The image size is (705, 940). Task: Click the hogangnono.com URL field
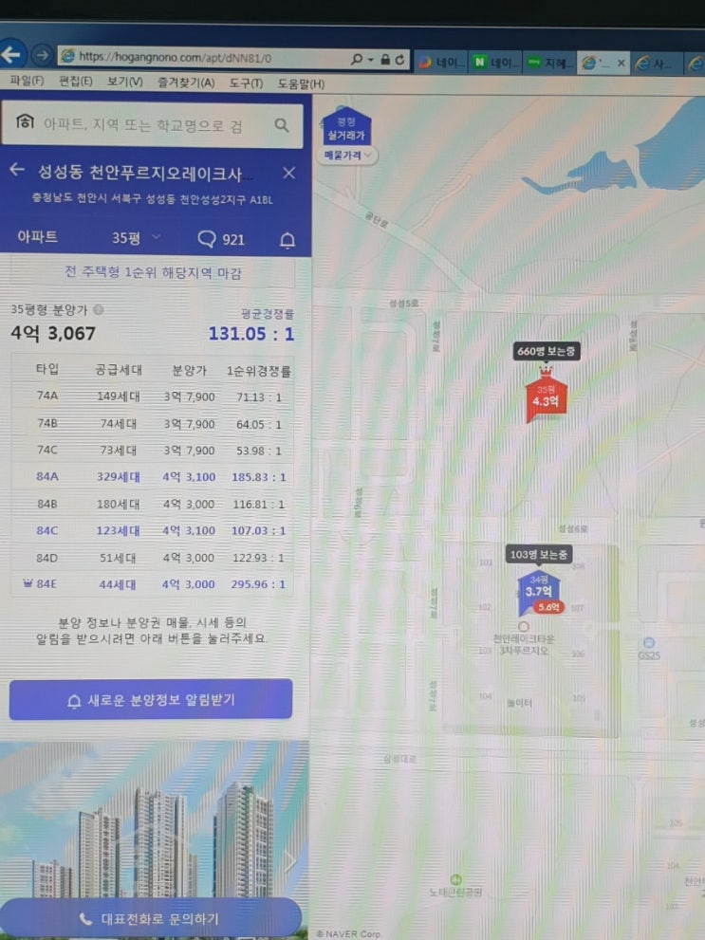(x=204, y=58)
